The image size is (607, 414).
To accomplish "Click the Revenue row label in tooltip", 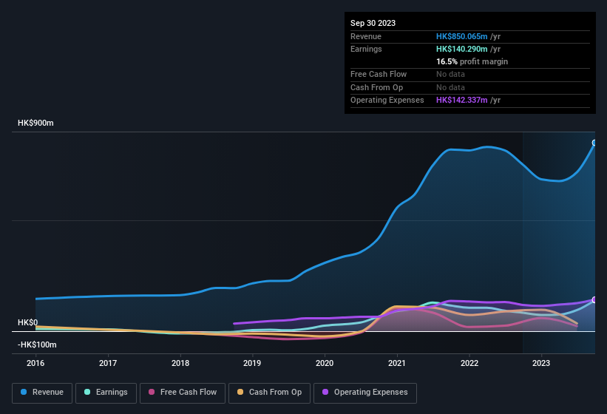I will pyautogui.click(x=366, y=36).
